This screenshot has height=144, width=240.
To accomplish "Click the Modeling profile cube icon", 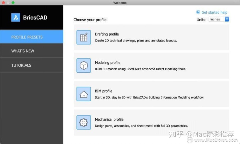I will (84, 65).
